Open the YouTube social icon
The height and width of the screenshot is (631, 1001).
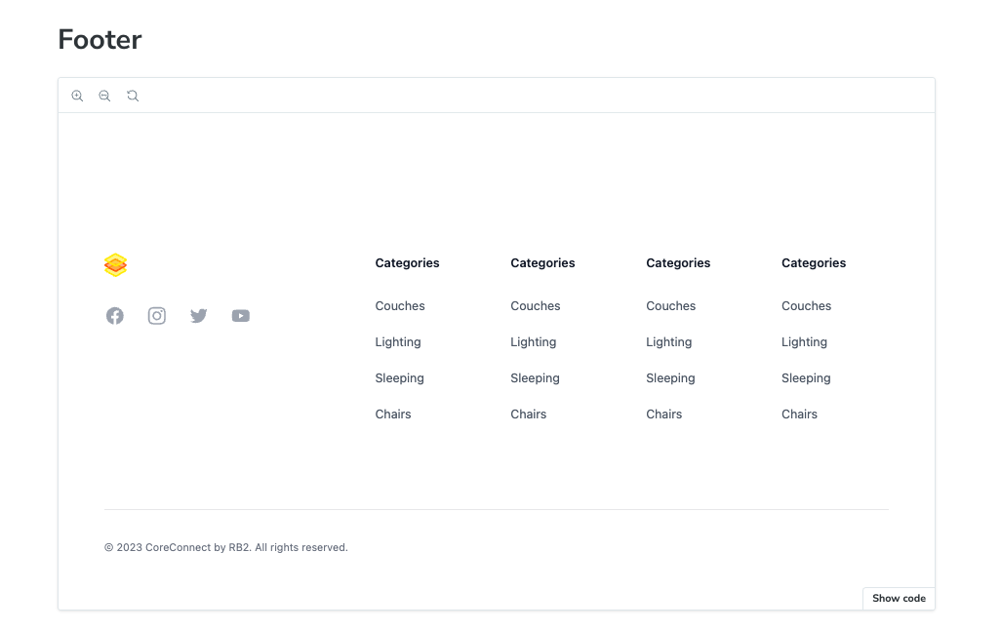(241, 316)
